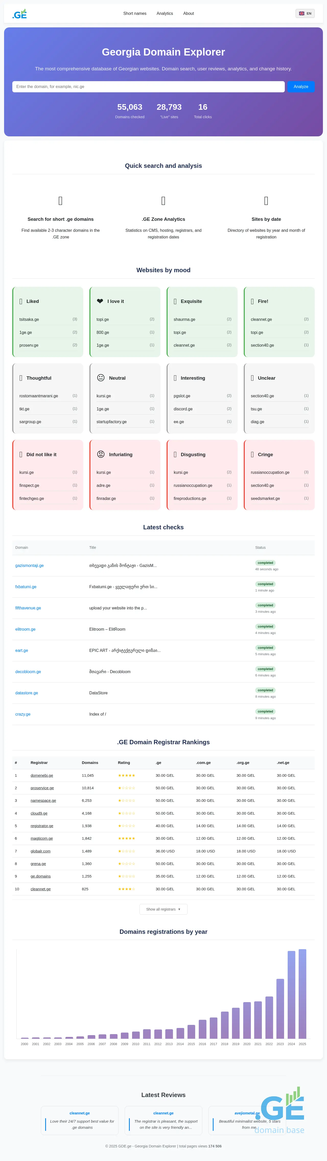
Task: Click the icon above Search for short .ge domains
Action: tap(60, 201)
